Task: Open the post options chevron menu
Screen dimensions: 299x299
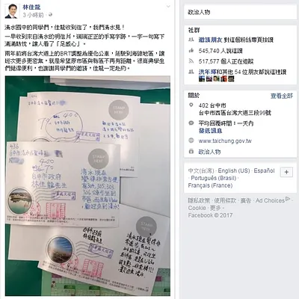Action: click(168, 7)
